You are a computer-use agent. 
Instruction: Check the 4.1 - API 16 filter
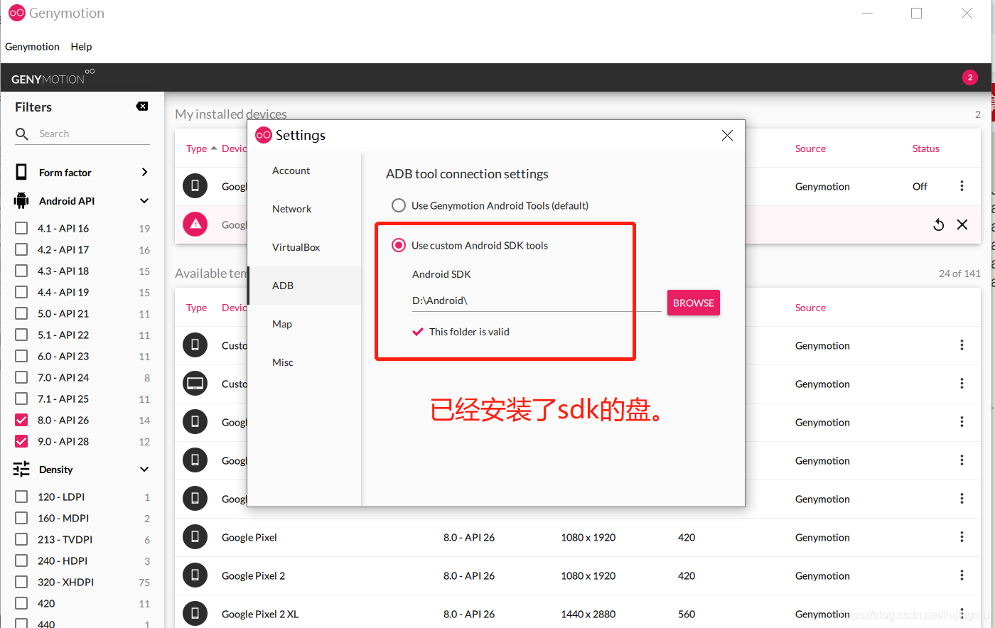tap(21, 228)
